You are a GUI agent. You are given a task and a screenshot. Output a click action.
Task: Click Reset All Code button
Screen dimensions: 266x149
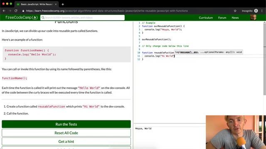(66, 133)
